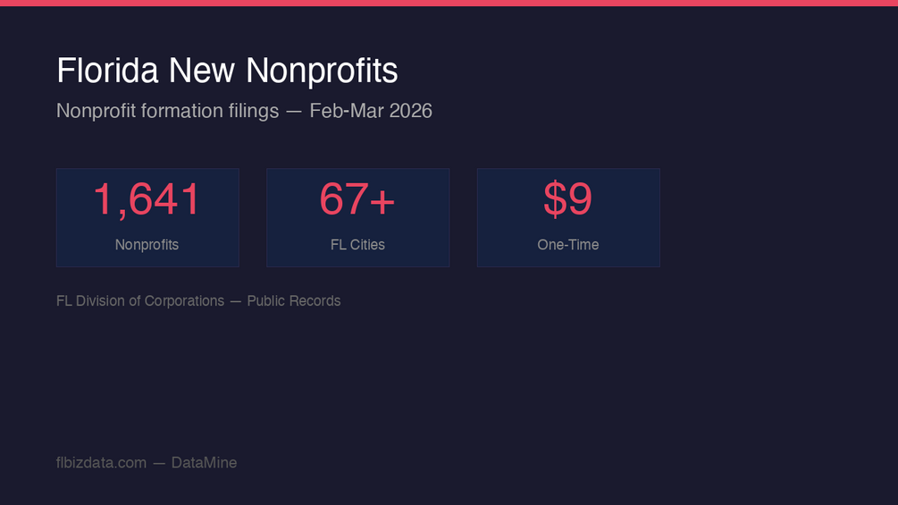This screenshot has height=505, width=898.
Task: Click the Nonprofits label under 1,641
Action: coord(147,245)
